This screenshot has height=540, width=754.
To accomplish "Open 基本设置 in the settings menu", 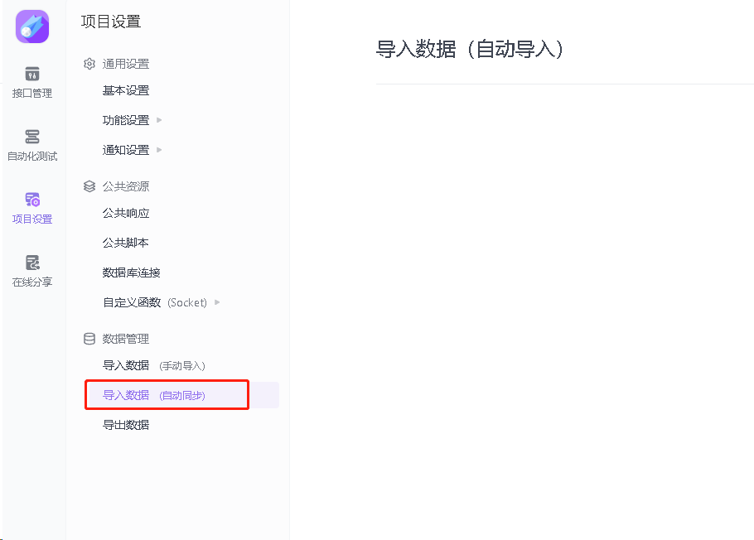I will (x=126, y=90).
